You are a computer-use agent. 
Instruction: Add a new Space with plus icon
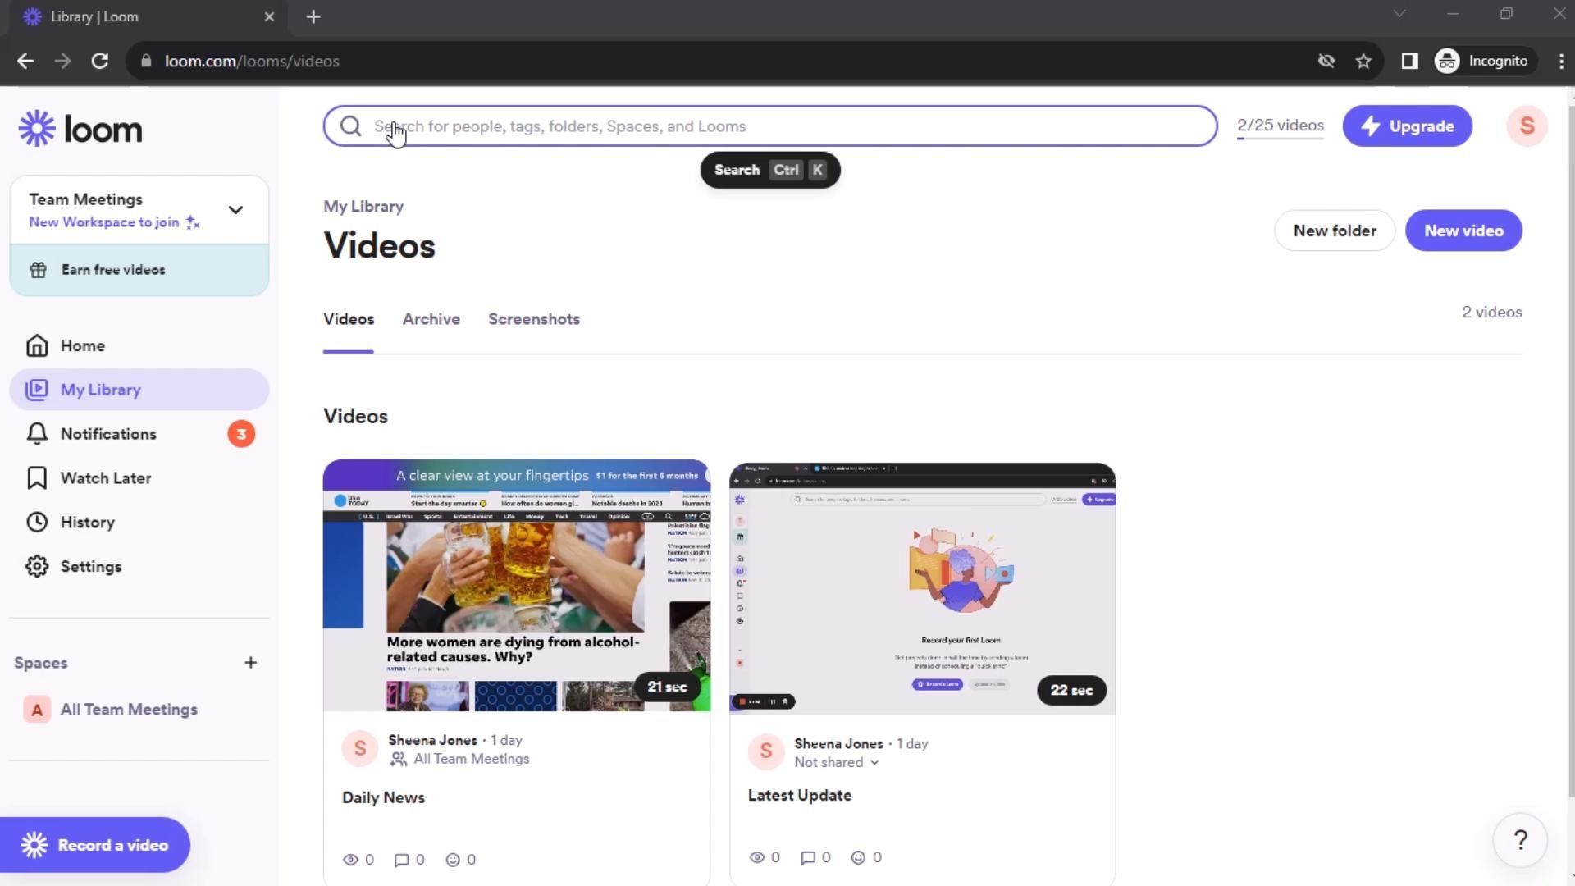(250, 663)
